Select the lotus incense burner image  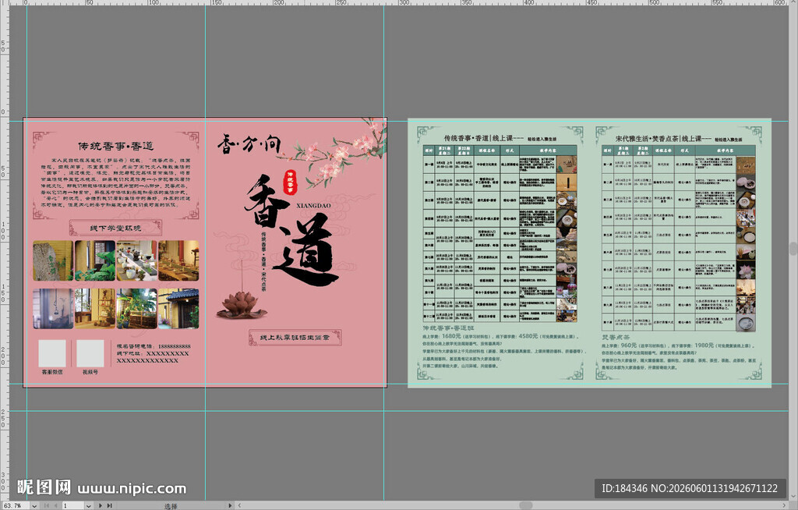pyautogui.click(x=242, y=305)
